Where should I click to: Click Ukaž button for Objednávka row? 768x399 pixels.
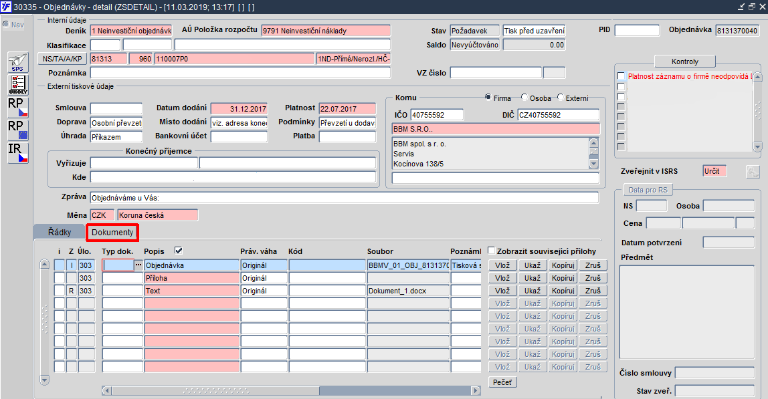coord(533,265)
